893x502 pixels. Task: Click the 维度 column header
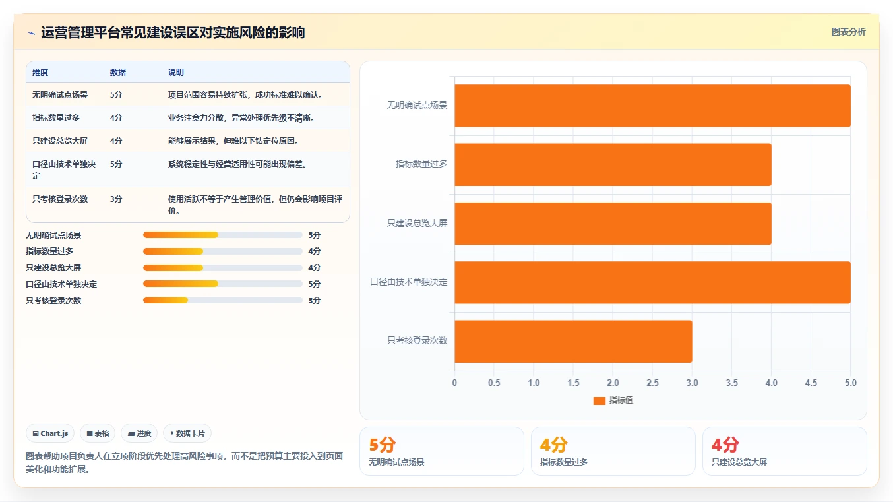click(40, 73)
